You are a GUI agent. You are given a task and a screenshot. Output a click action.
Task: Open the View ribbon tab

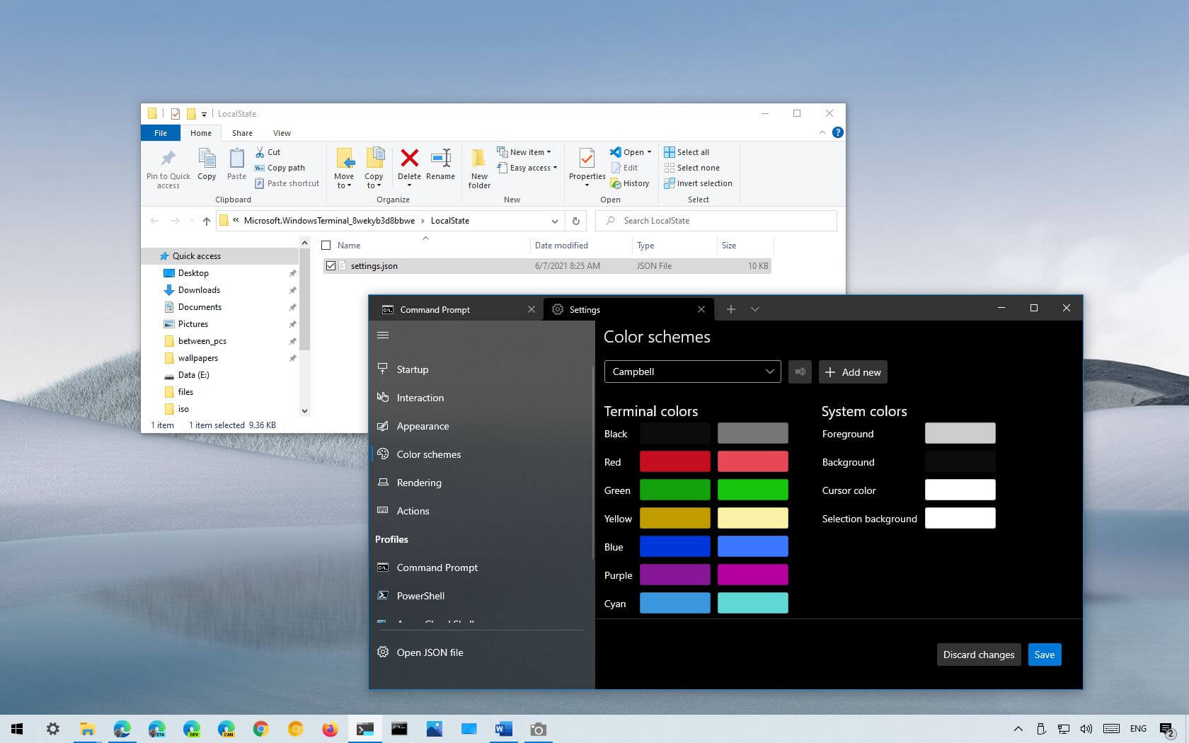(282, 133)
